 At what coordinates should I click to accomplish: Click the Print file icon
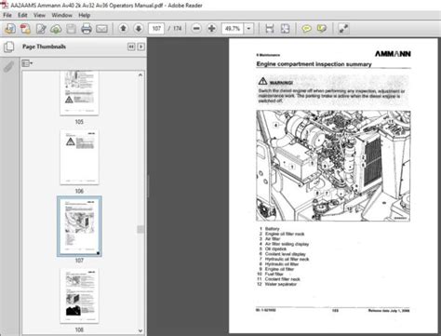tap(87, 29)
